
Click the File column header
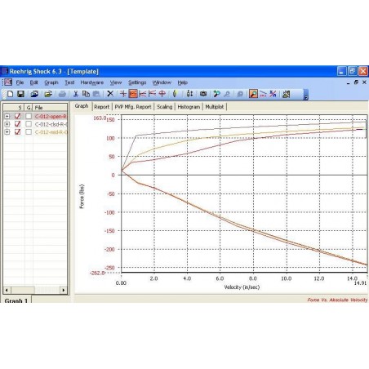pyautogui.click(x=50, y=107)
